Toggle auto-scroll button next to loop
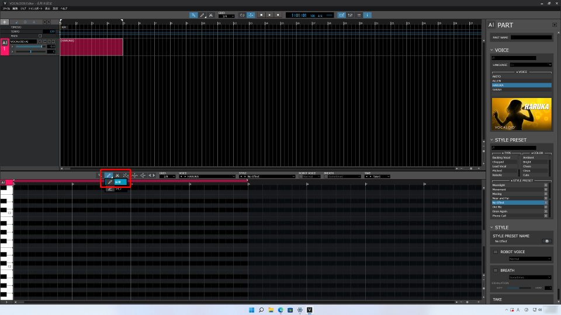The width and height of the screenshot is (561, 315). pyautogui.click(x=251, y=15)
